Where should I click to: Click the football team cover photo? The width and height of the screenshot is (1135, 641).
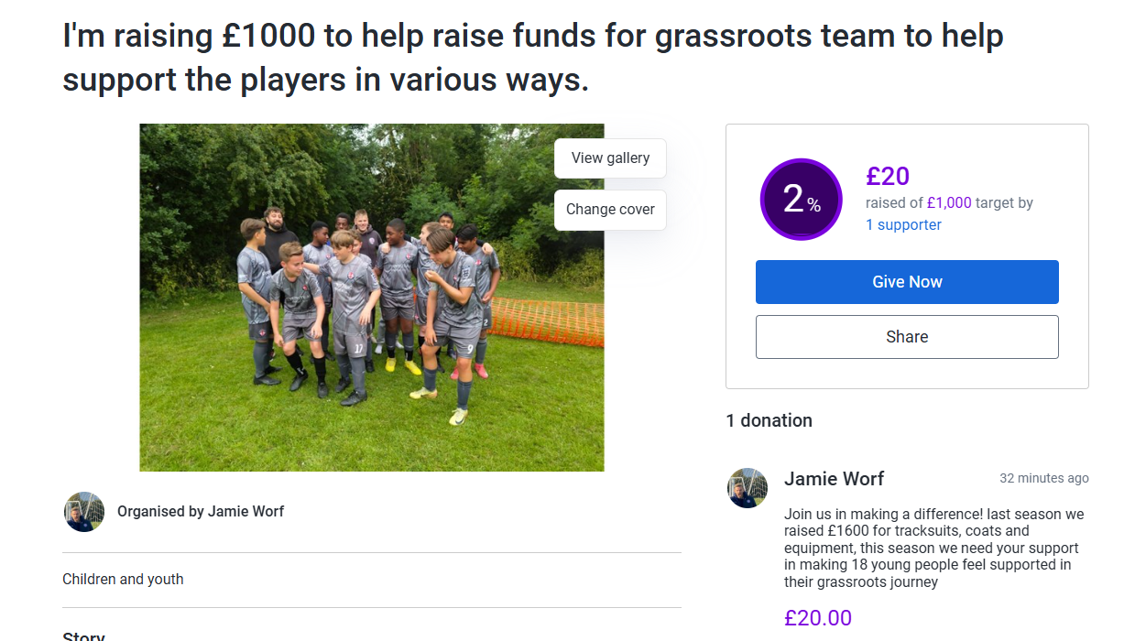372,298
